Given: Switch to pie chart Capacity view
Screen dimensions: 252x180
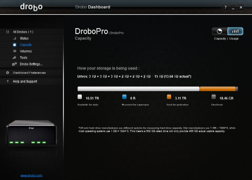Looking at the screenshot, I should click(220, 31).
